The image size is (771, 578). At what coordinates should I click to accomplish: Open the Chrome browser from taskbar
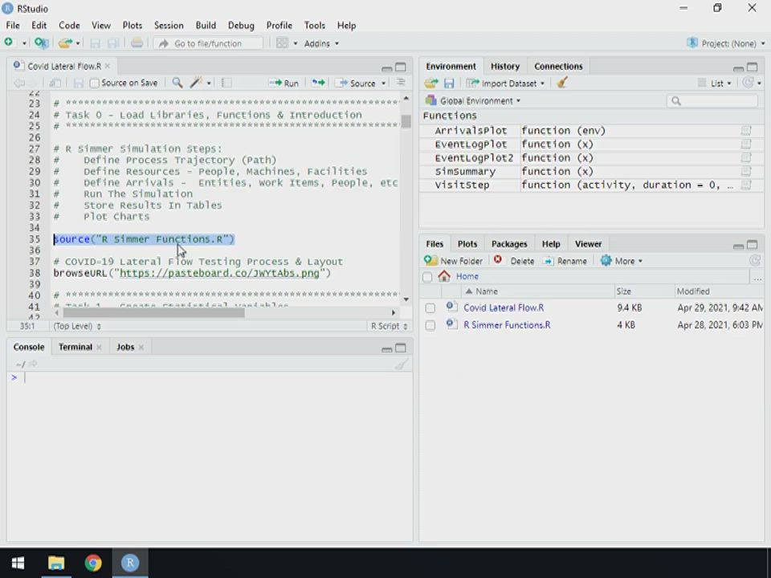pos(93,563)
